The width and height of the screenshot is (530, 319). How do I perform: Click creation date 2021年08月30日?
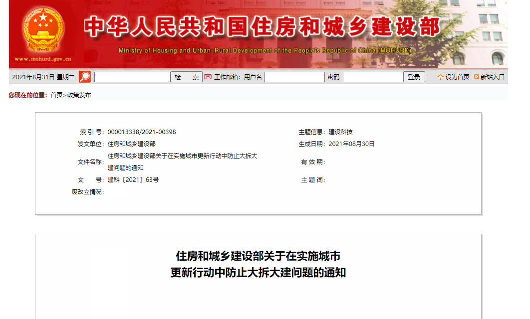(x=351, y=144)
